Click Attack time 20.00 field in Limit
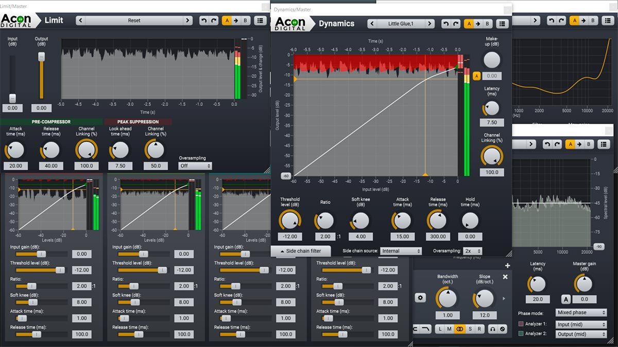The height and width of the screenshot is (347, 618). coord(15,166)
